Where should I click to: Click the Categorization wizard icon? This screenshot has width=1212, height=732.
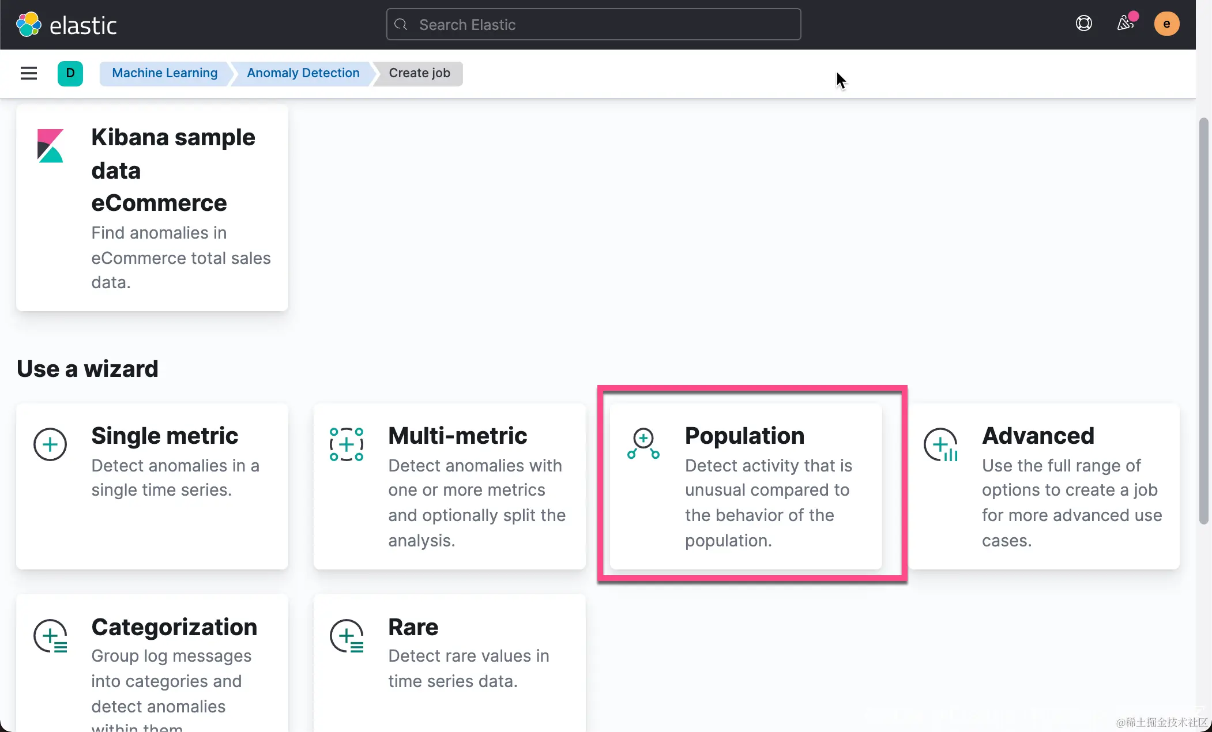[50, 636]
